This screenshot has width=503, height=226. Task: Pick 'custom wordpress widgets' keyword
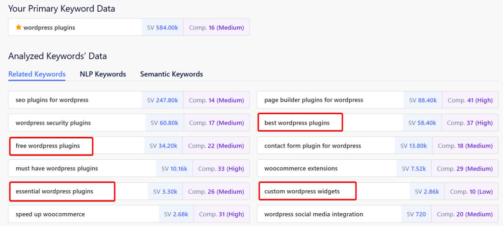click(x=302, y=191)
